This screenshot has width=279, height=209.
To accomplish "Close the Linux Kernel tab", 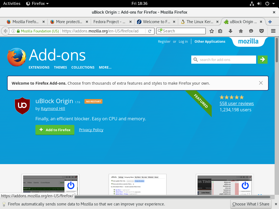I will [217, 22].
